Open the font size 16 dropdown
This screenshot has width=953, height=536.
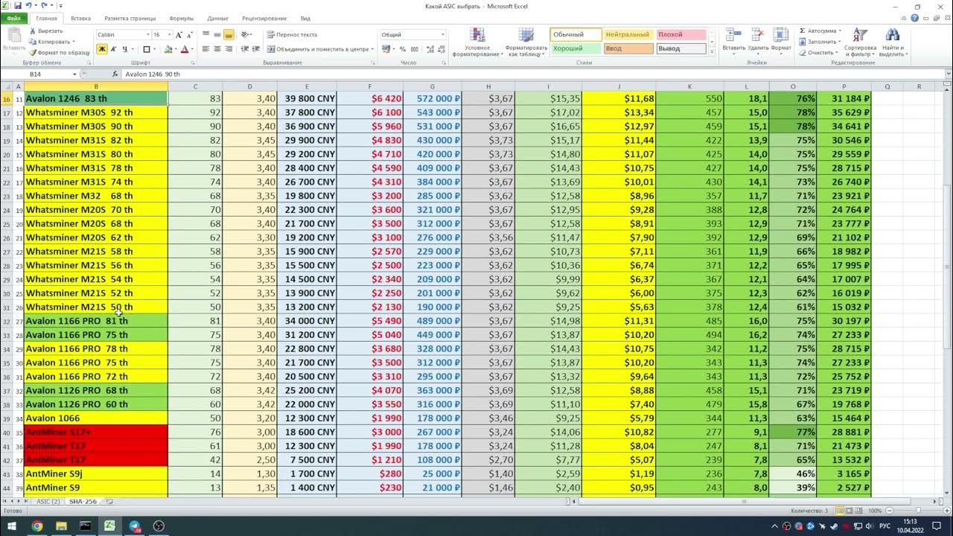pyautogui.click(x=169, y=35)
